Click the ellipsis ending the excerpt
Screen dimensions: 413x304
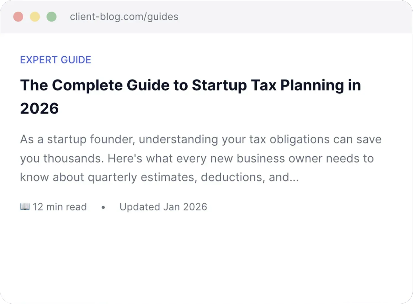[x=294, y=177]
